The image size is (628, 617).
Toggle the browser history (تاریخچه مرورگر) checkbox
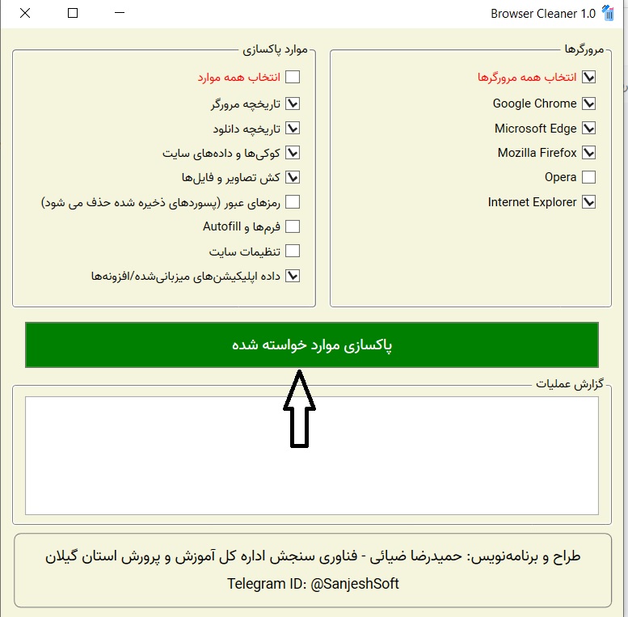pos(293,104)
